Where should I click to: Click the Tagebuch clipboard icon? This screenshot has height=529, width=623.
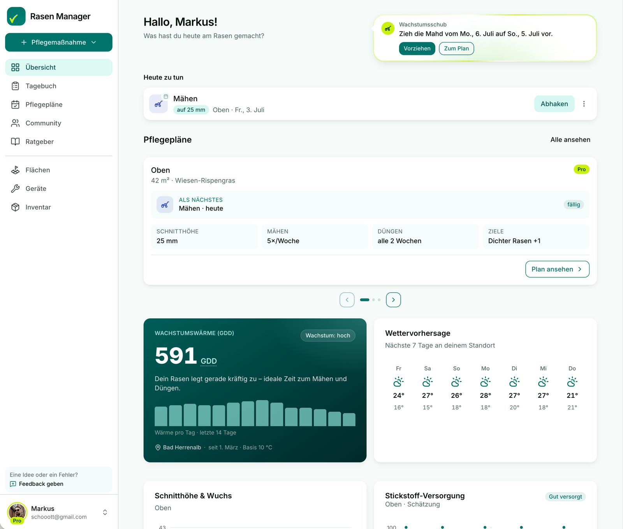pyautogui.click(x=15, y=86)
